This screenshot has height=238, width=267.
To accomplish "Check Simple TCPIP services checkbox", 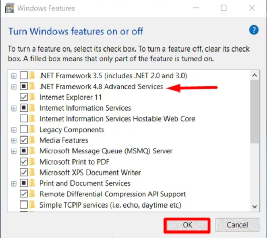I will click(x=24, y=205).
